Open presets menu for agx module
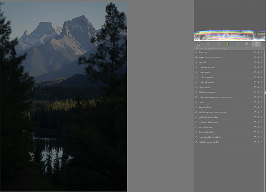 click(x=261, y=58)
